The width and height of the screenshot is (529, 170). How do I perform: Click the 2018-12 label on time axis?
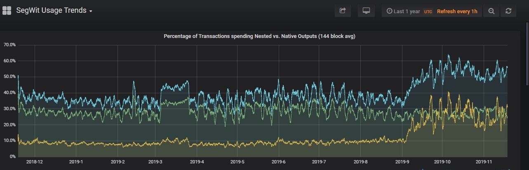coord(35,162)
